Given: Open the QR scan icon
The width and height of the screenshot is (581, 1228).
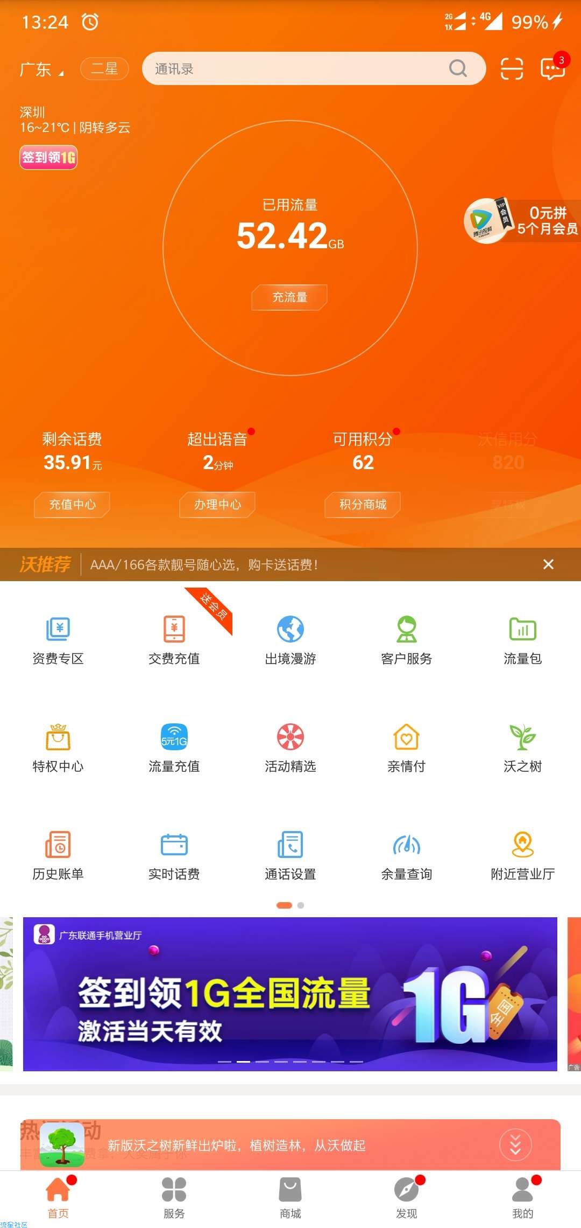Looking at the screenshot, I should pyautogui.click(x=512, y=68).
